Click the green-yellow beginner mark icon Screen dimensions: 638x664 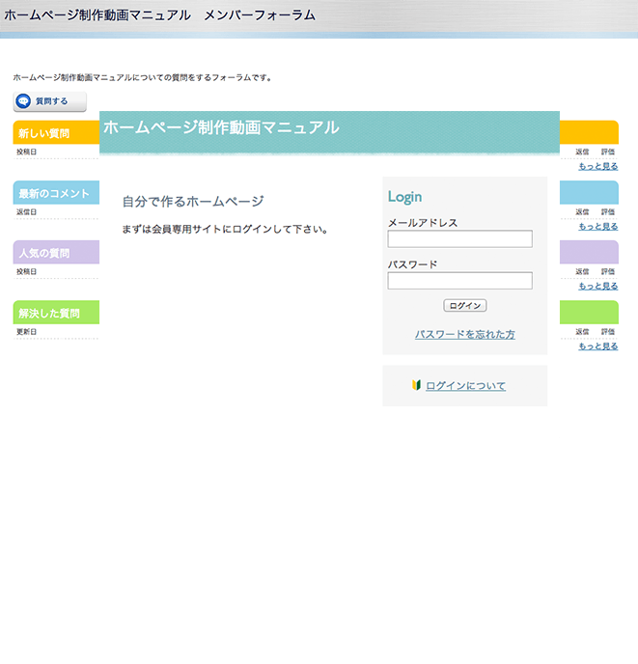pos(416,385)
